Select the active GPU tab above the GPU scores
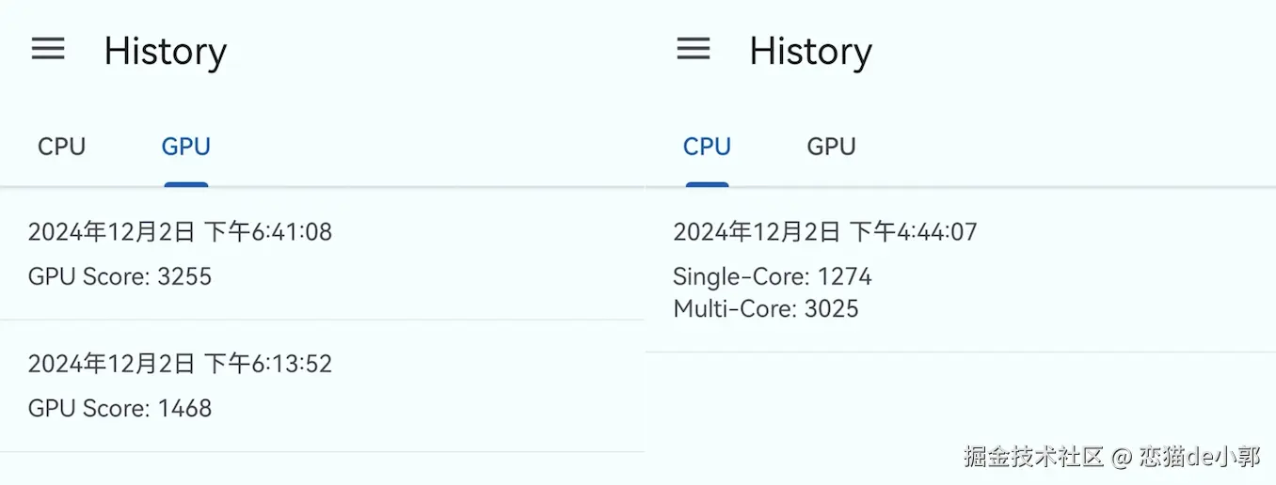 click(185, 147)
